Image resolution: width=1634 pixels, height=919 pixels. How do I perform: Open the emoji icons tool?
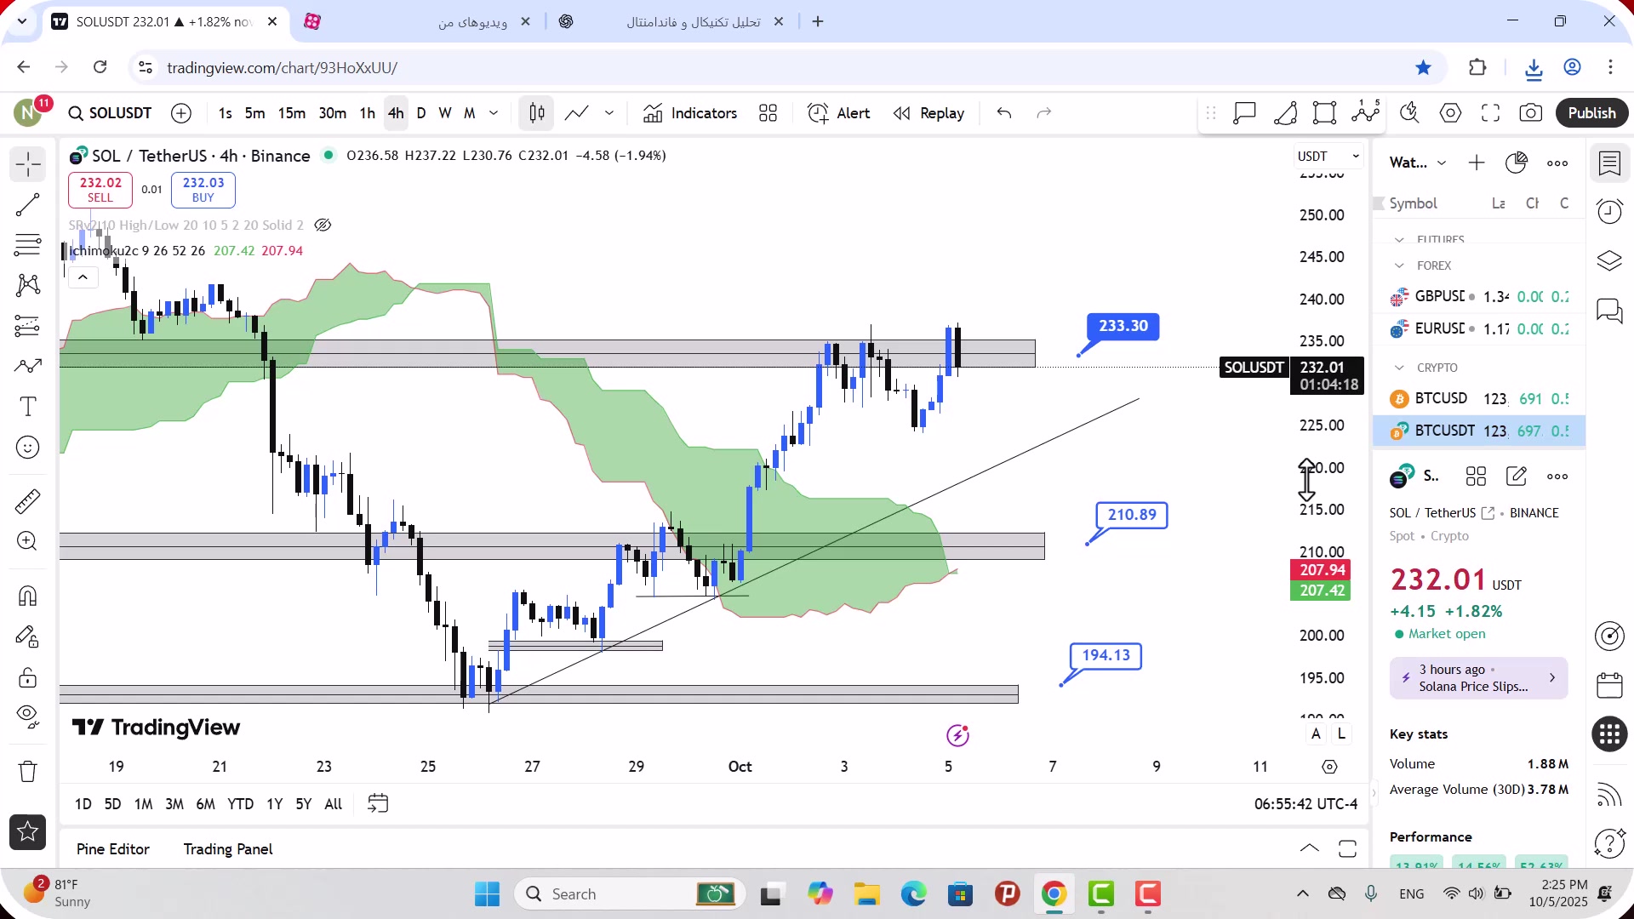coord(27,448)
